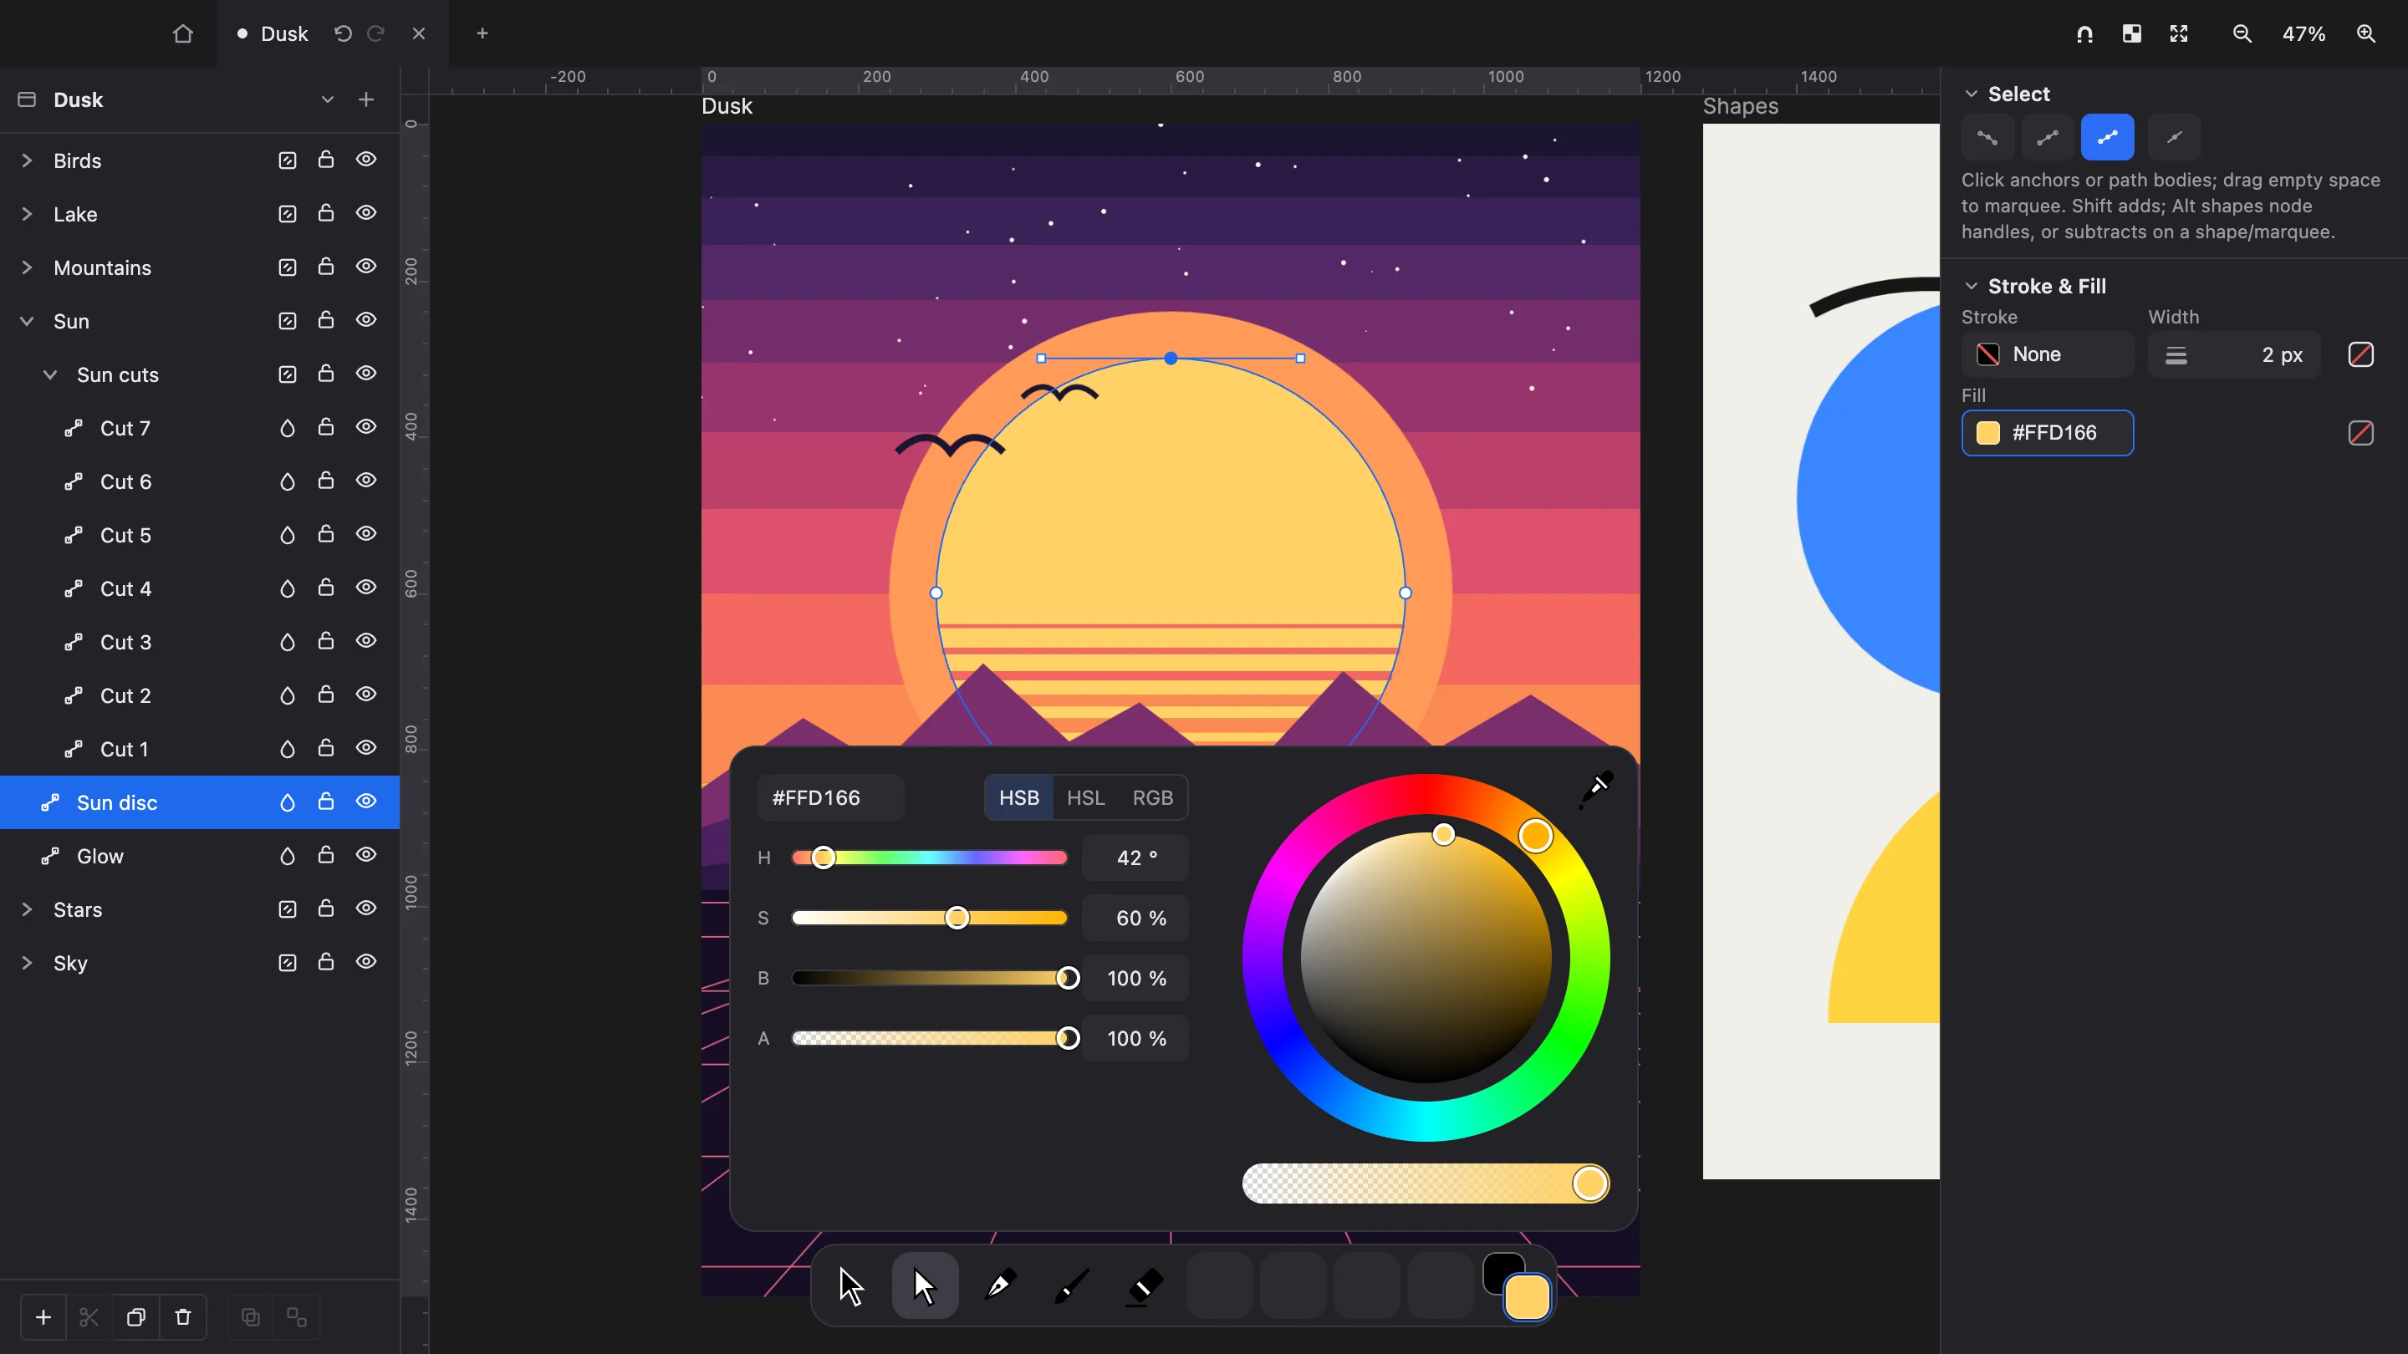Hide the Glow layer
The image size is (2408, 1354).
[366, 855]
